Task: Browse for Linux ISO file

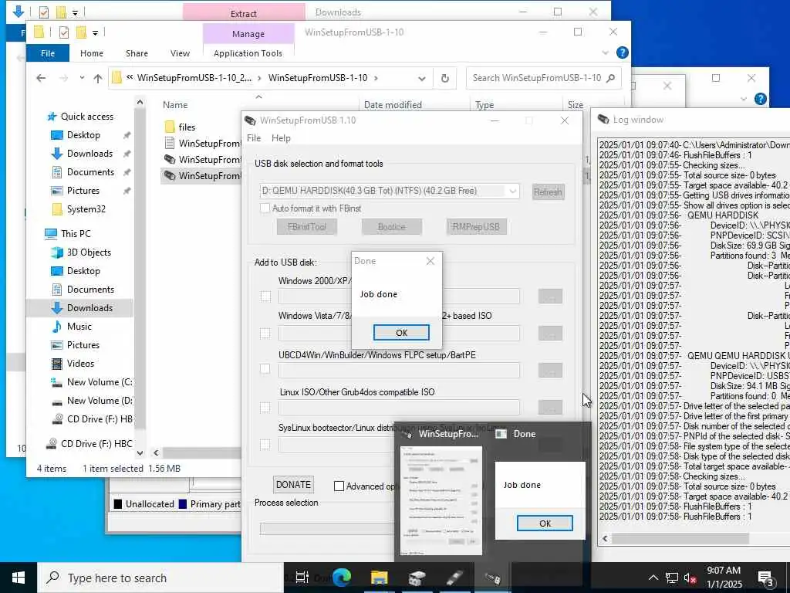Action: click(550, 408)
